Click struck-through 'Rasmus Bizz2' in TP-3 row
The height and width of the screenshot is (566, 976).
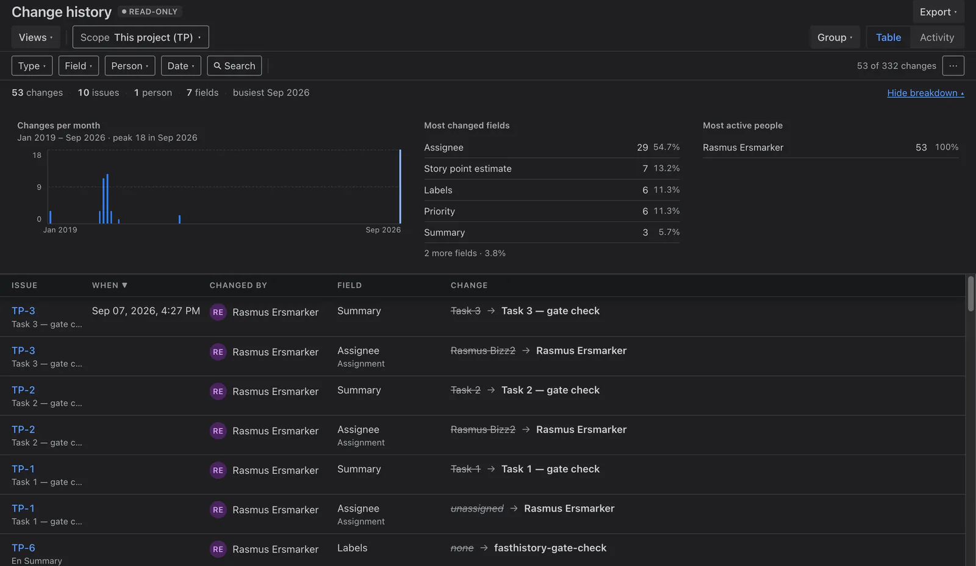pos(483,351)
